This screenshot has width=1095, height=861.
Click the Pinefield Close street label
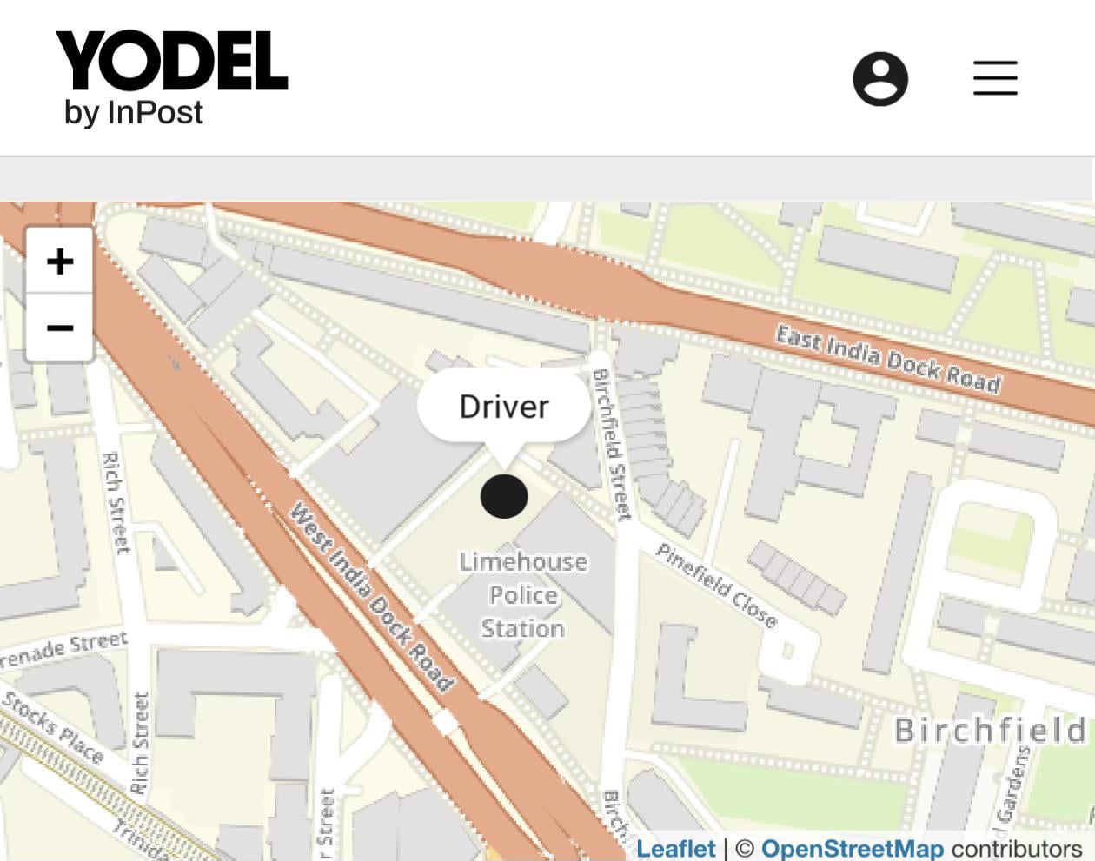716,585
